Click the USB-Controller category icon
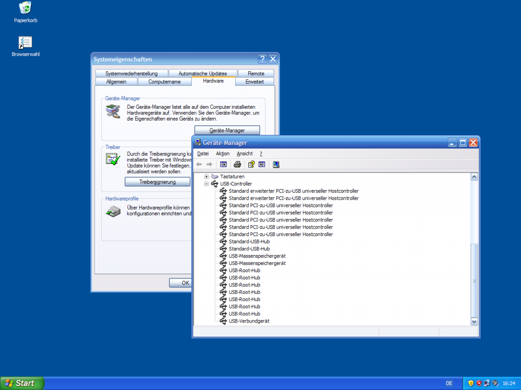Viewport: 521px width, 390px height. [215, 184]
